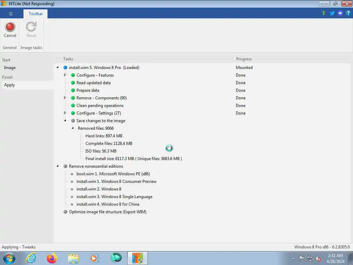Click the red Cancel button
The height and width of the screenshot is (265, 353).
pyautogui.click(x=10, y=30)
